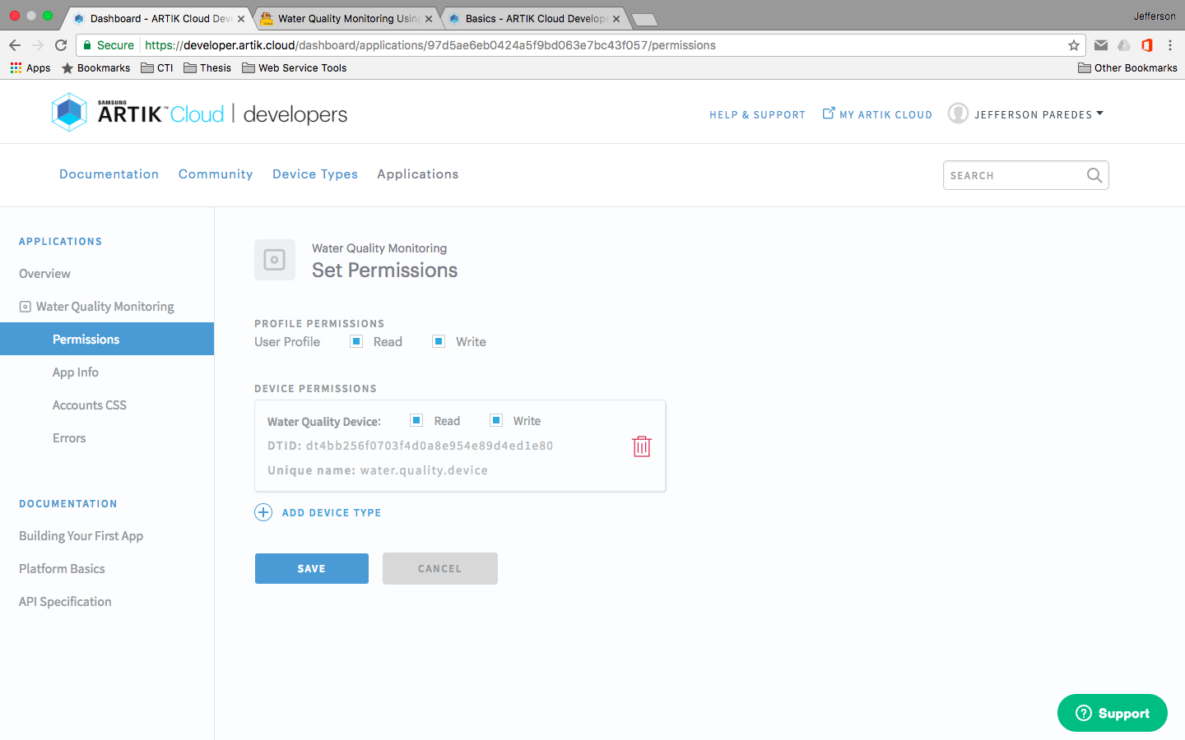1185x740 pixels.
Task: Open Errors in the sidebar
Action: [69, 438]
